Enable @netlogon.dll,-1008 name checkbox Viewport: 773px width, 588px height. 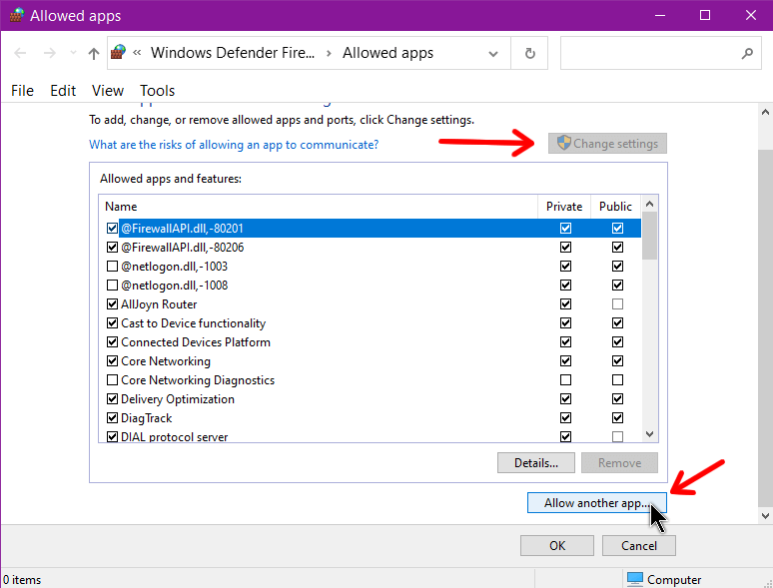pyautogui.click(x=113, y=285)
